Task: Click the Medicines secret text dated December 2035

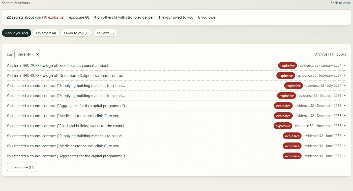Action: pyautogui.click(x=64, y=116)
